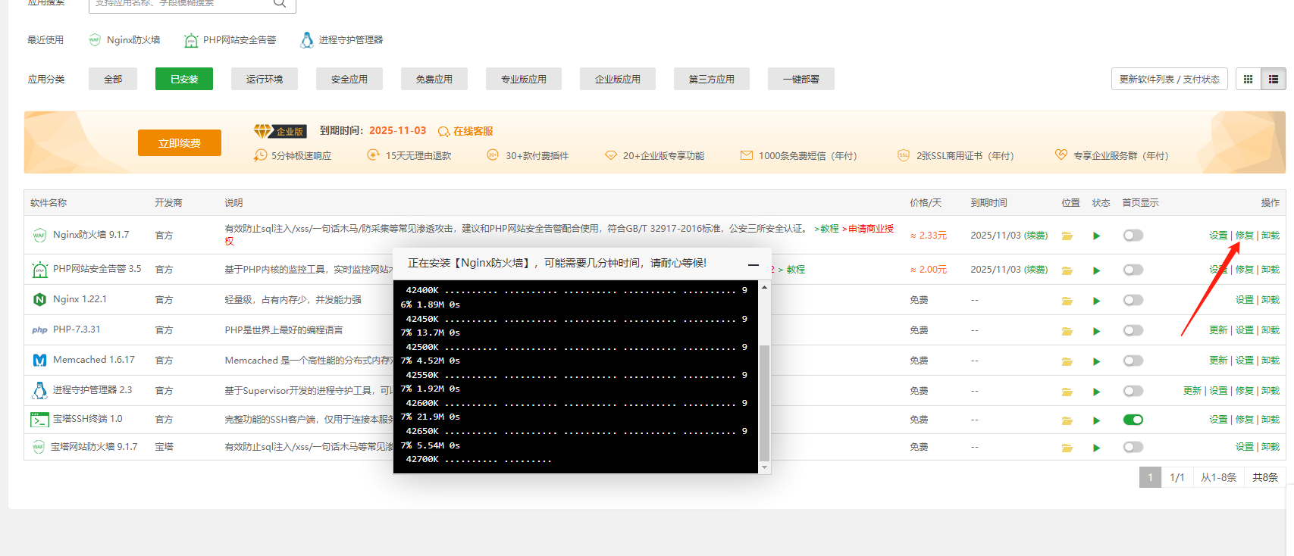
Task: Toggle homepage display for Nginx防火墙
Action: tap(1133, 236)
